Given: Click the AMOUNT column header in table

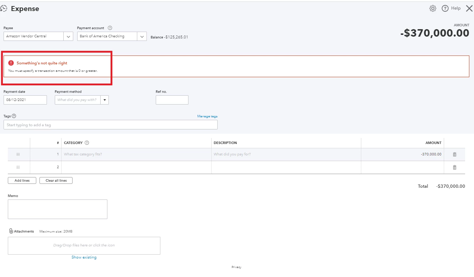Looking at the screenshot, I should pyautogui.click(x=433, y=143).
